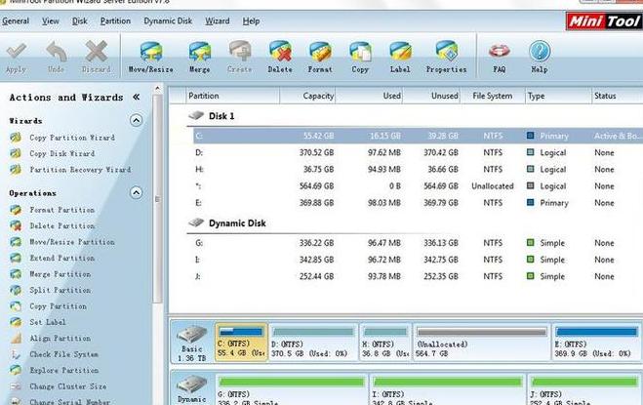643x405 pixels.
Task: Open the FAQ lifebuoy icon
Action: click(499, 57)
